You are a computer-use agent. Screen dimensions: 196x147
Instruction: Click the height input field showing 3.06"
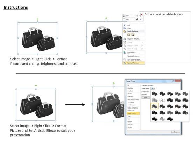[129, 16]
